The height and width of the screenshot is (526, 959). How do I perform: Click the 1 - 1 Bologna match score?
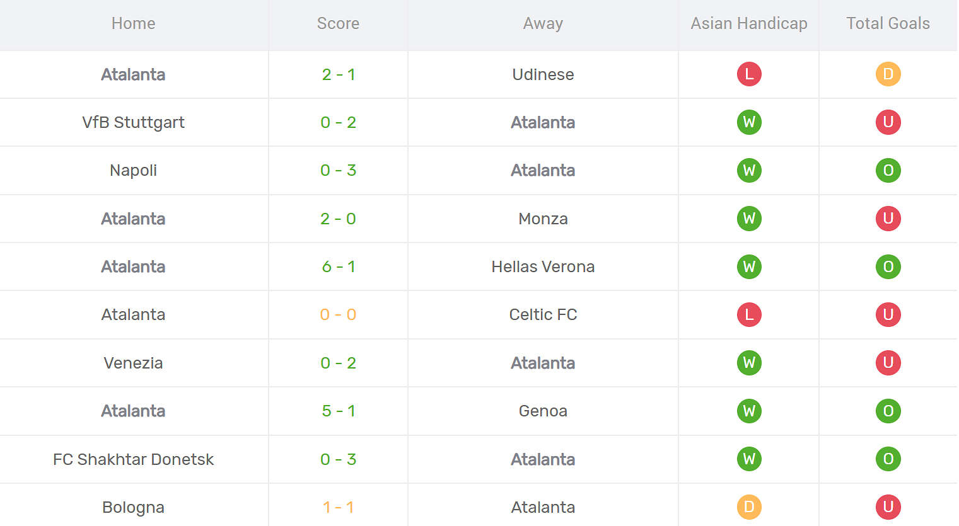(338, 507)
